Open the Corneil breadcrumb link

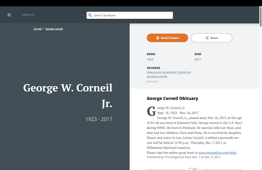pyautogui.click(x=37, y=29)
